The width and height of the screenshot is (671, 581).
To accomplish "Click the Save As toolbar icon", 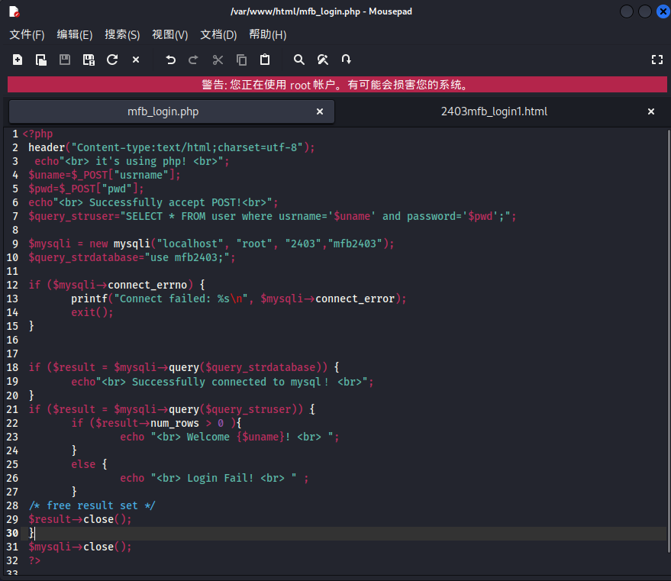I will 89,60.
